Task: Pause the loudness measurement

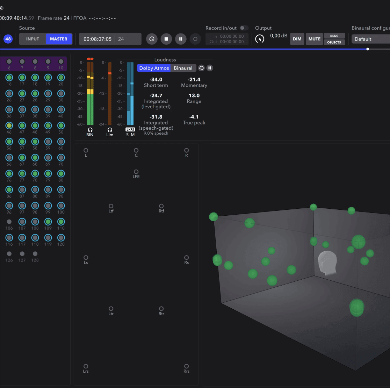Action: tap(210, 68)
